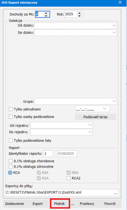Enable the Tylko zatrudnieni checkbox

click(x=10, y=109)
